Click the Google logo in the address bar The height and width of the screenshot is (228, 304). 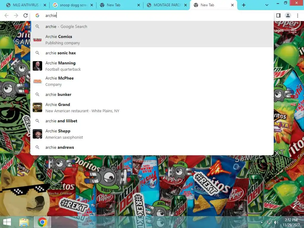[x=37, y=15]
